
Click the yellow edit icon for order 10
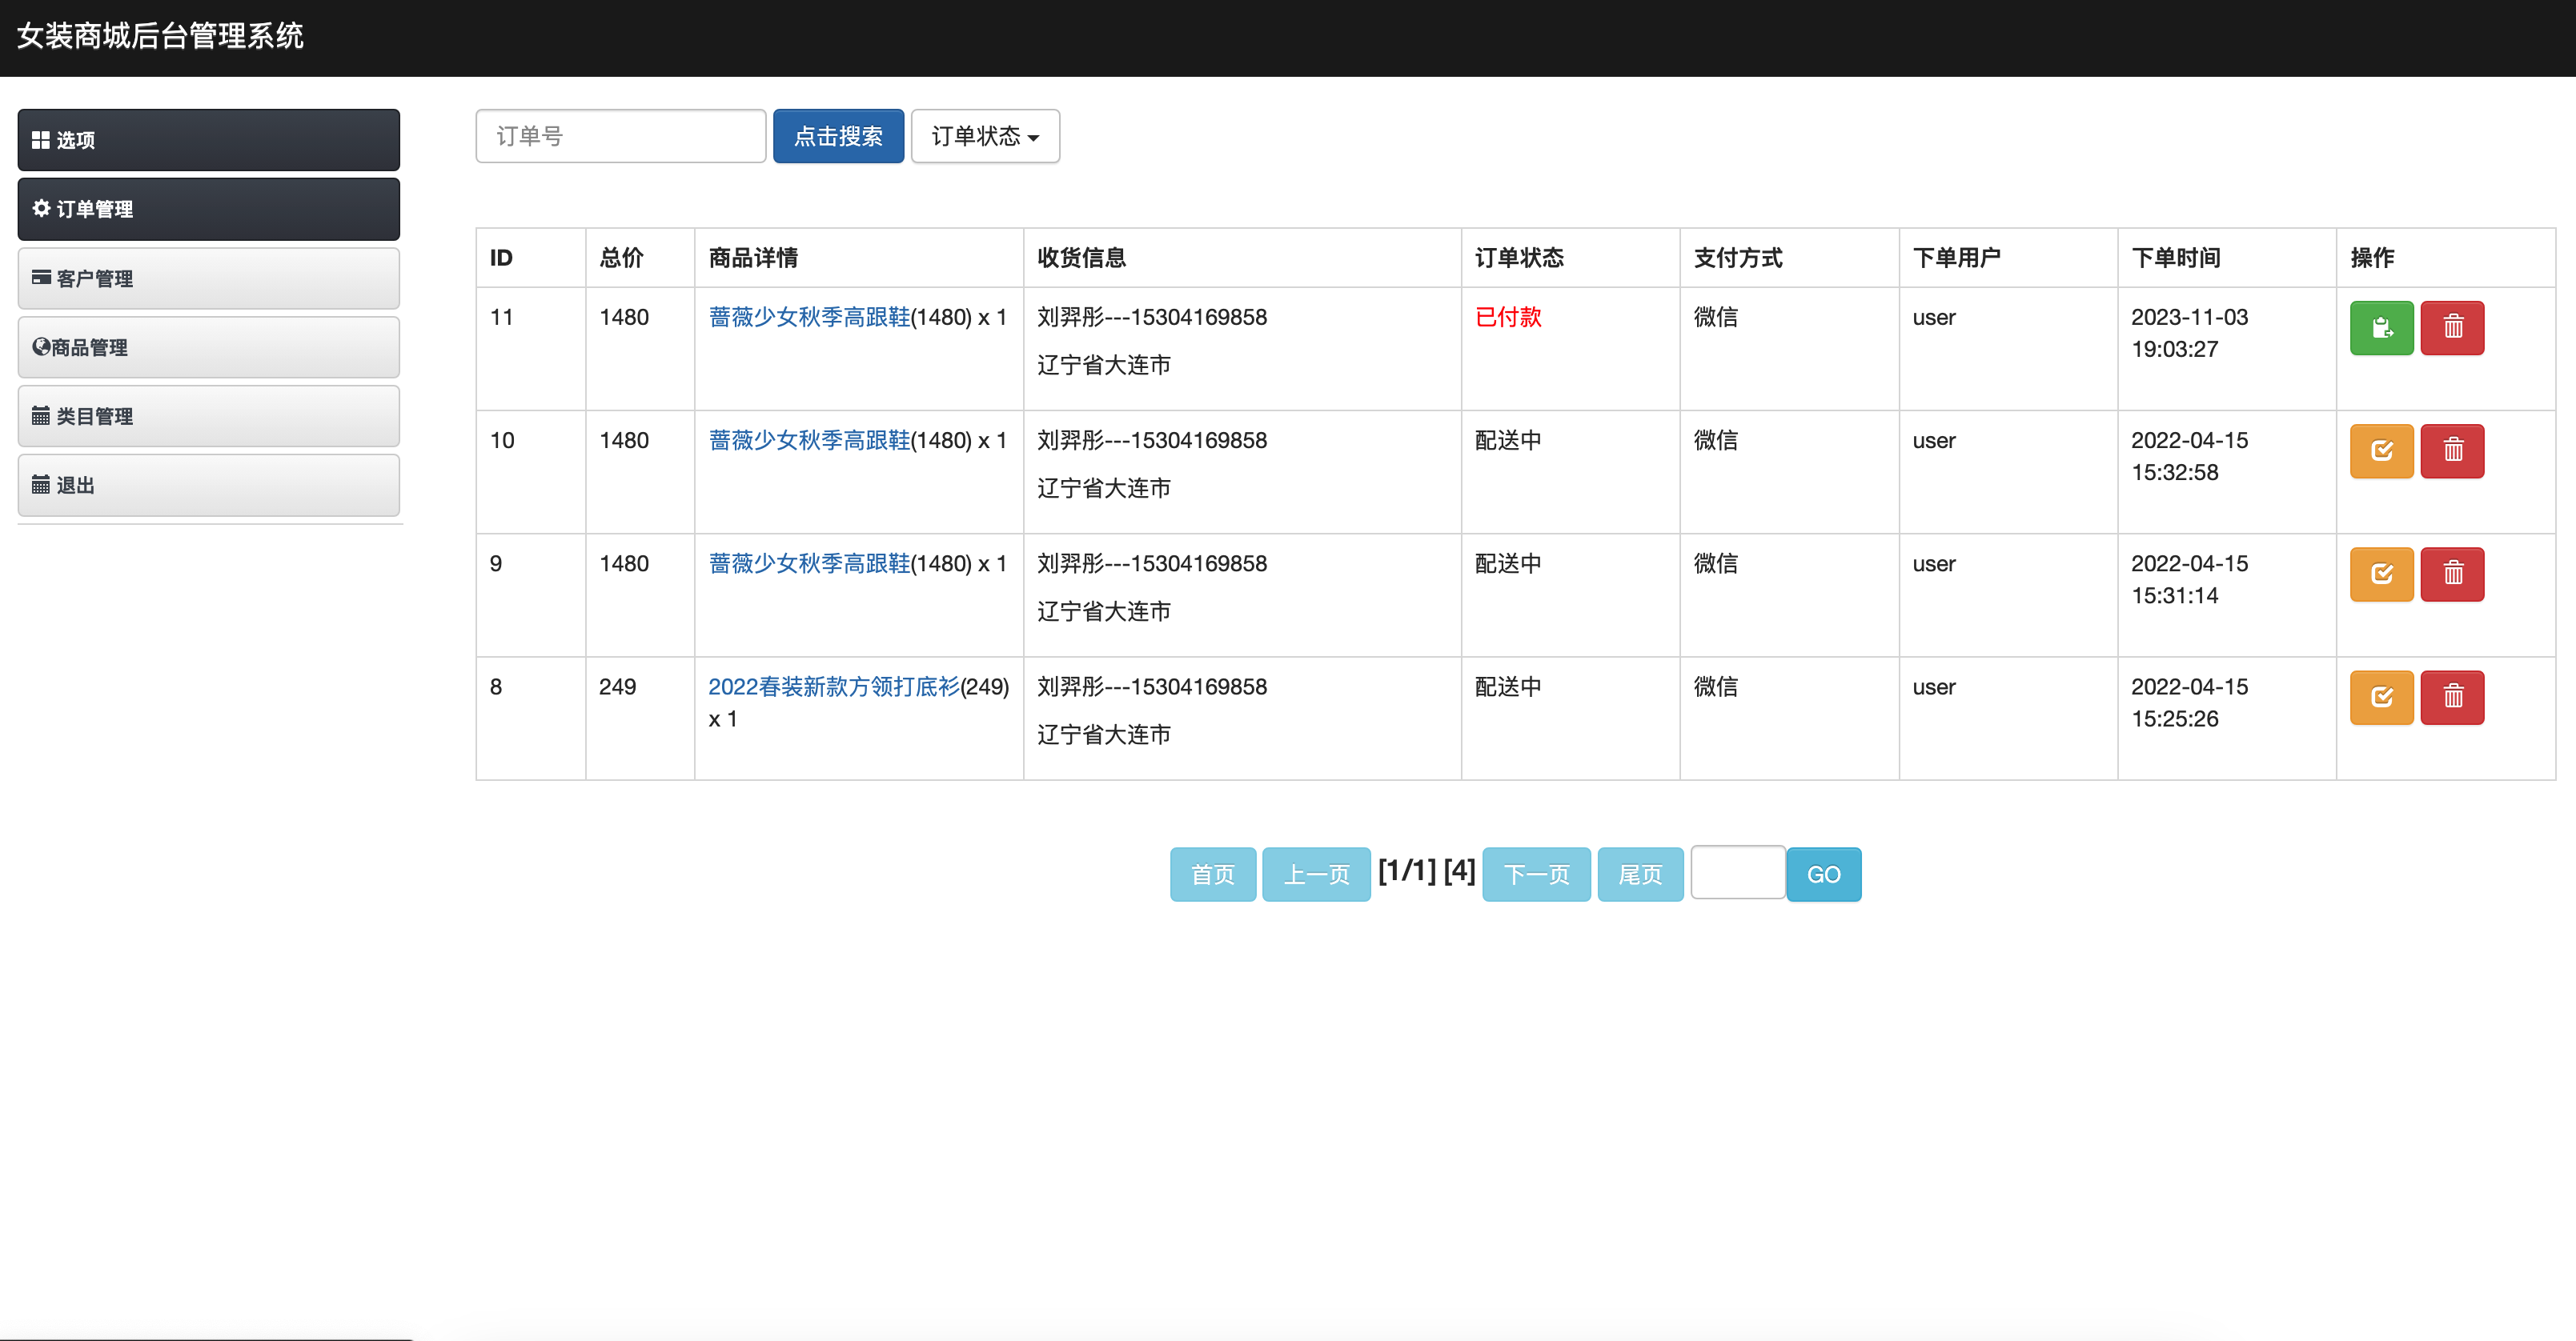pyautogui.click(x=2382, y=450)
